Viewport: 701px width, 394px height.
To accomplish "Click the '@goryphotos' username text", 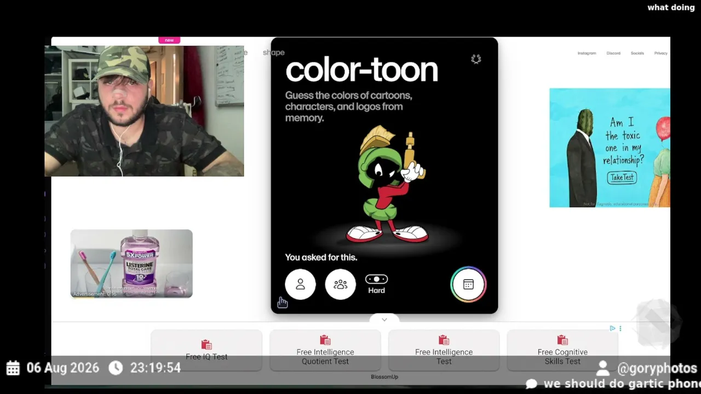I will [x=657, y=369].
